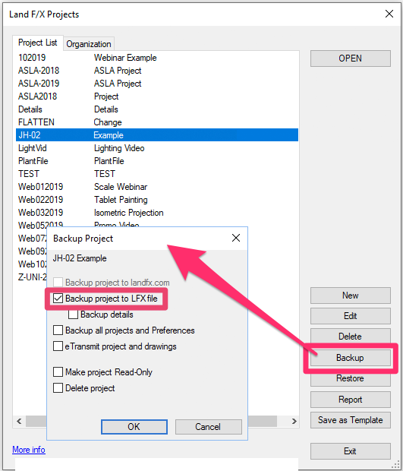Open the More info link
The width and height of the screenshot is (403, 471).
[29, 450]
